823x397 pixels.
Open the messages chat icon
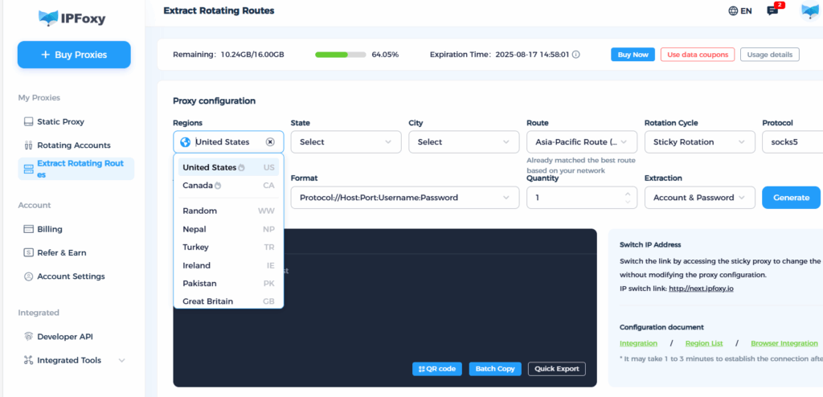point(772,11)
